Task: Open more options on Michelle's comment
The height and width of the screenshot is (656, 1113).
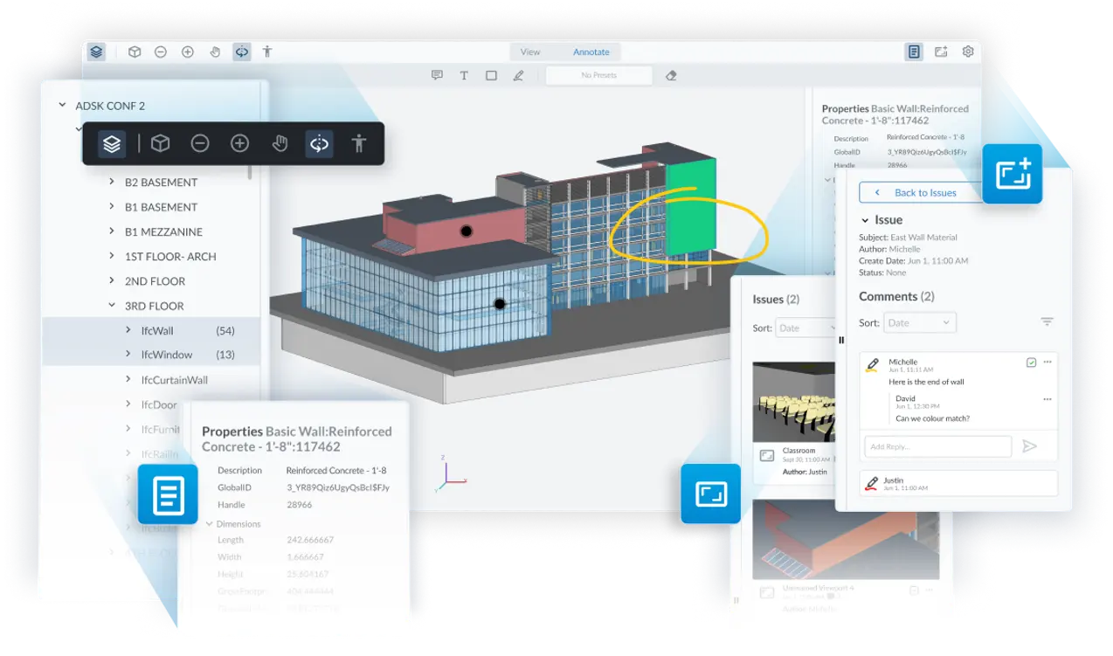Action: 1047,362
